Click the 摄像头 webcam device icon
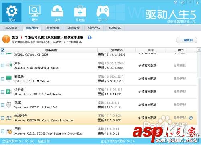This screenshot has height=145, width=201. pyautogui.click(x=9, y=78)
